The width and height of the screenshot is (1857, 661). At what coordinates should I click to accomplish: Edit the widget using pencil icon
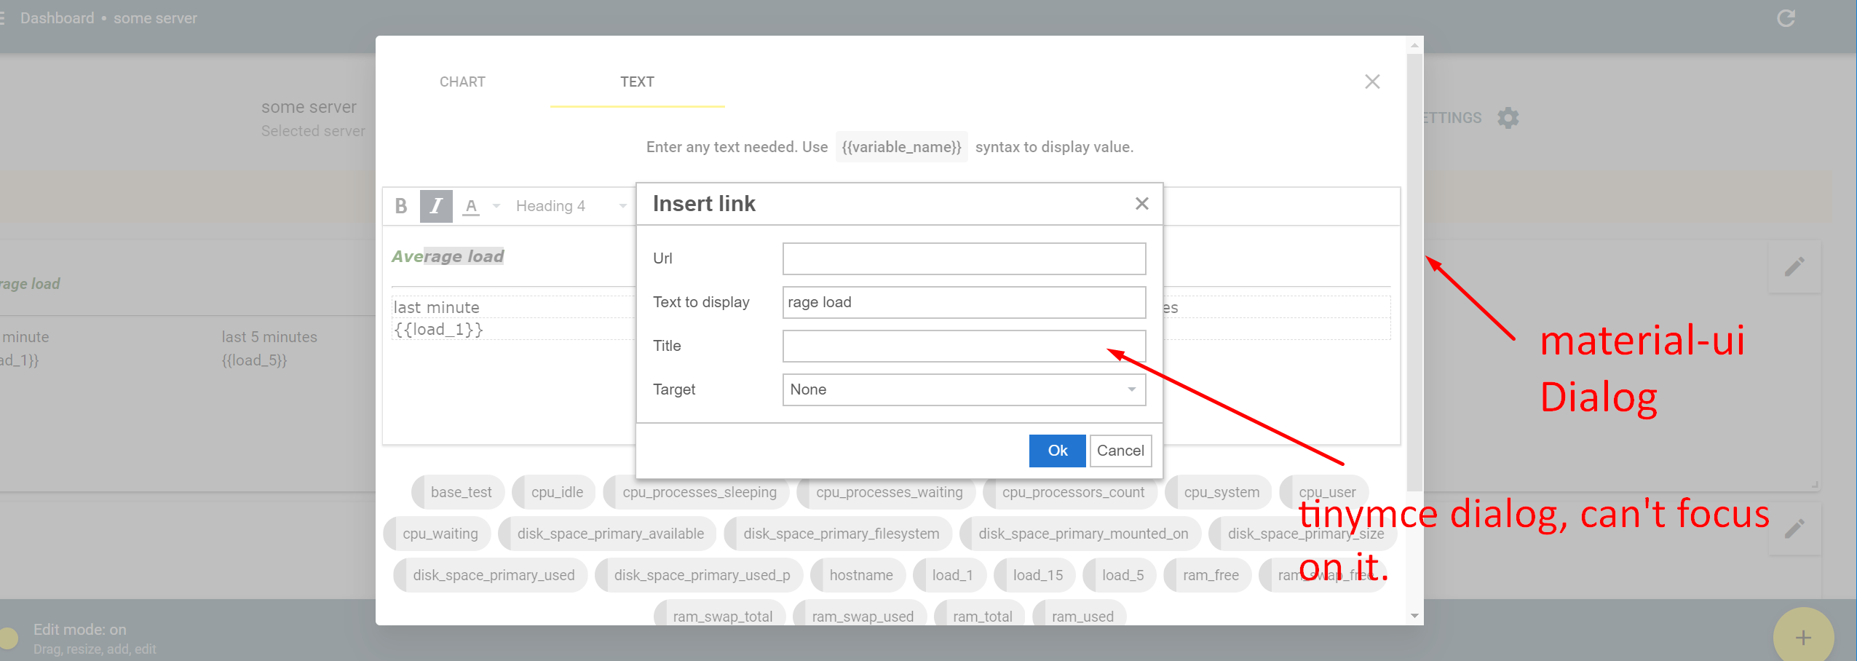coord(1795,266)
